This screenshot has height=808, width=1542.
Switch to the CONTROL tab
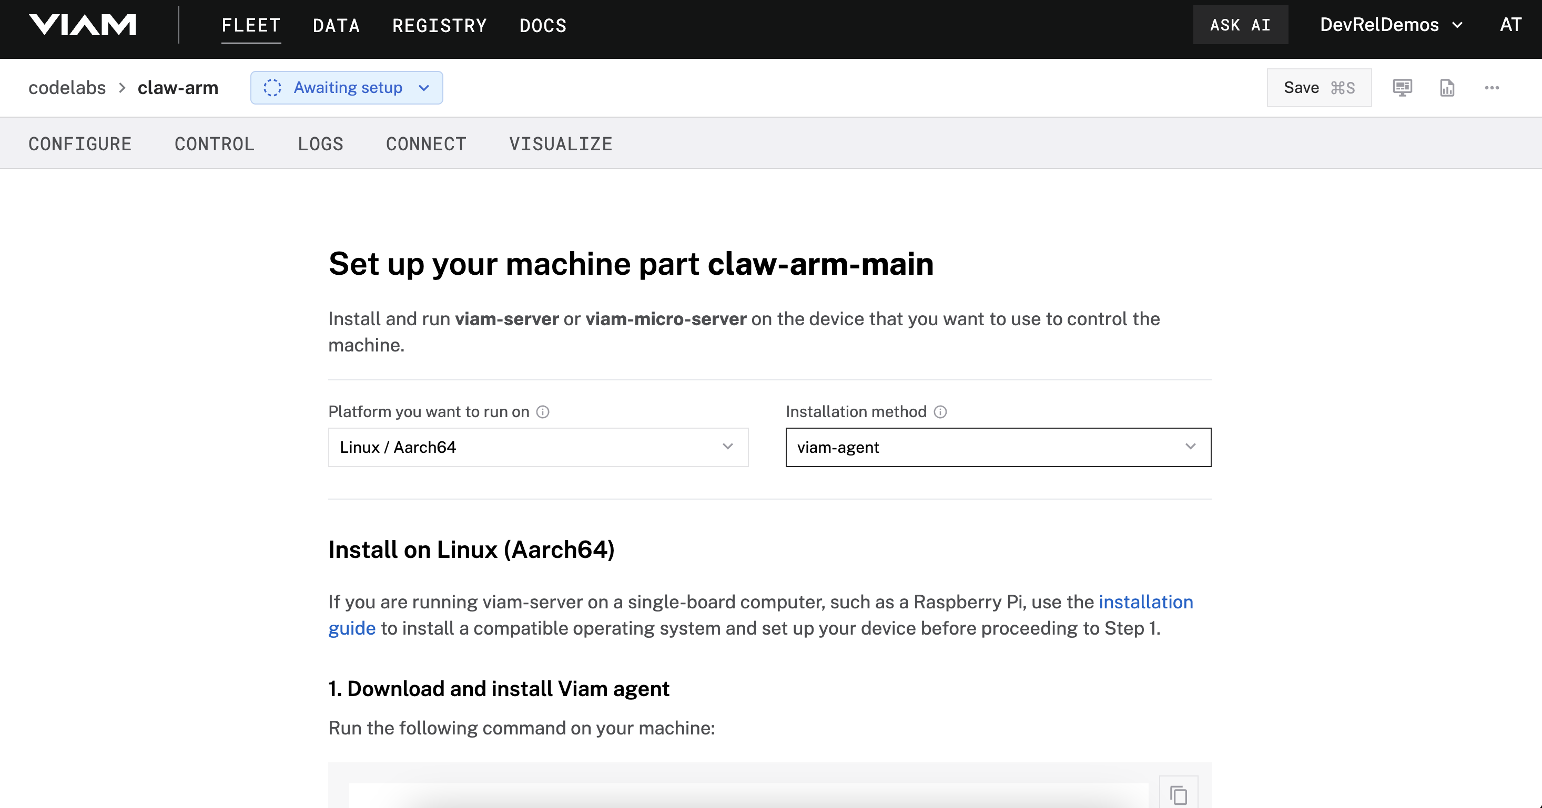click(214, 143)
